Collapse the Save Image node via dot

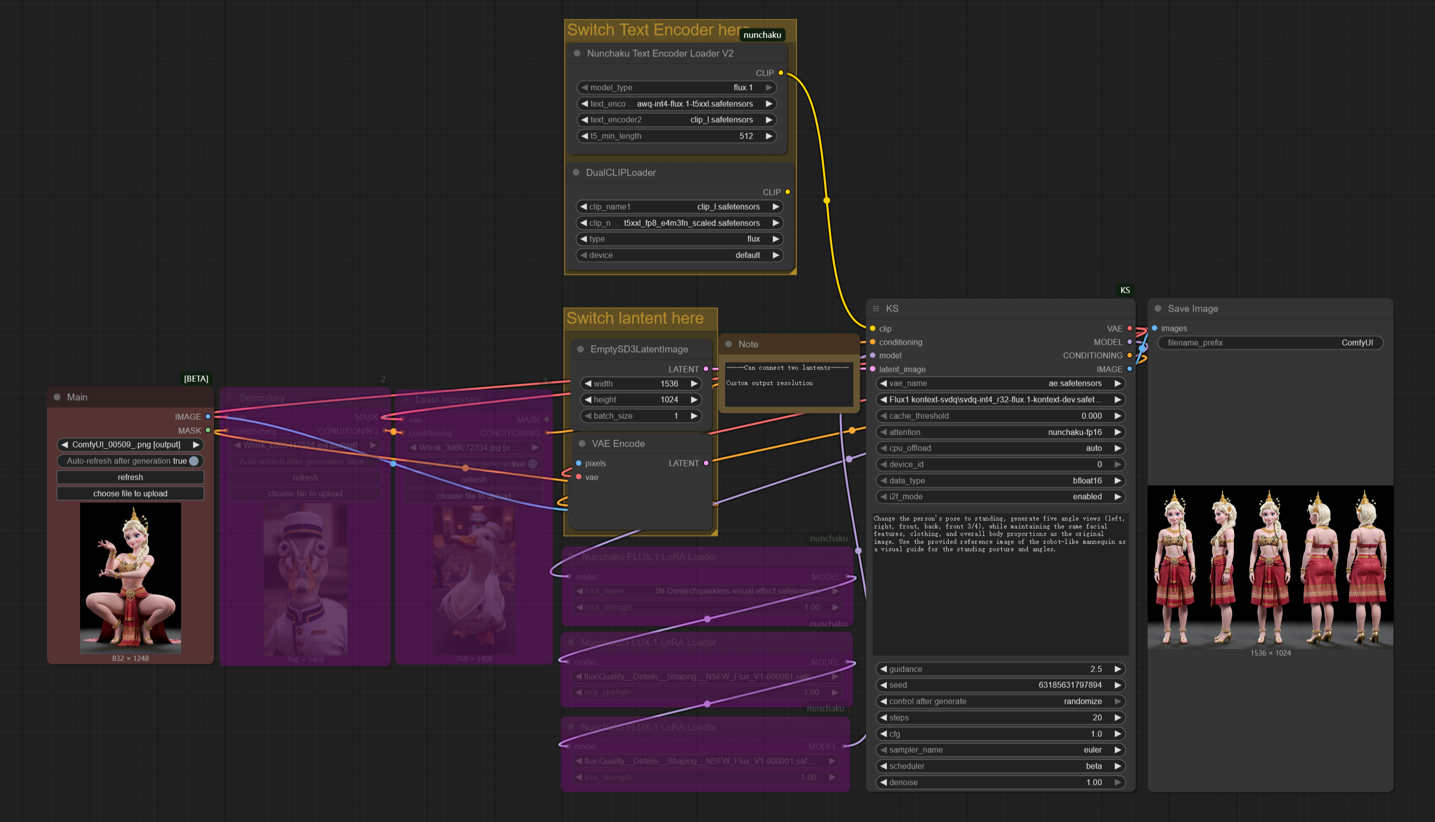coord(1158,309)
